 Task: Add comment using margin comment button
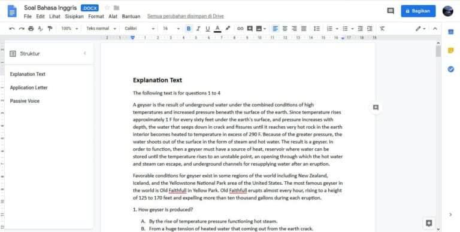click(376, 108)
